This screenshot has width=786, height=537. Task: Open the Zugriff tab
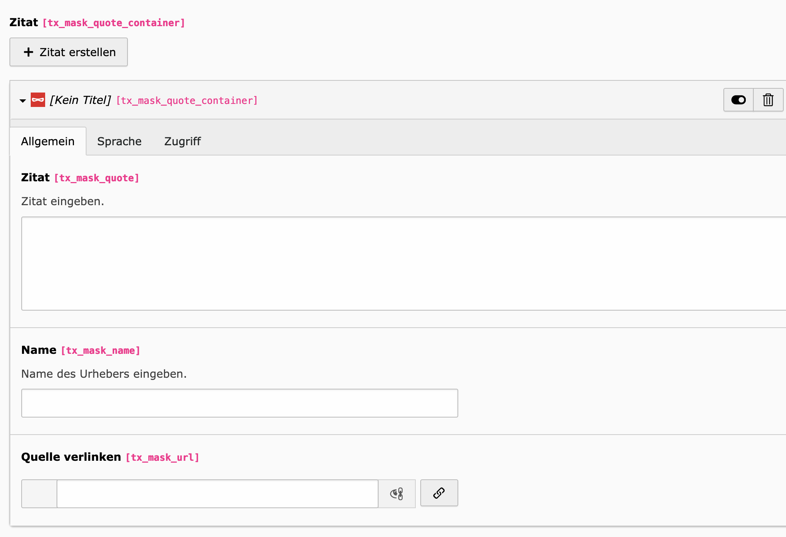pyautogui.click(x=182, y=141)
